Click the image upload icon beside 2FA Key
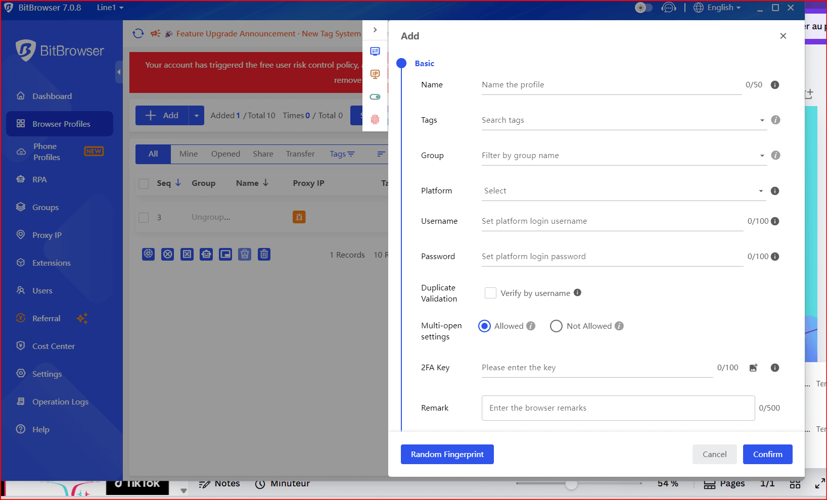Viewport: 827px width, 500px height. coord(753,368)
